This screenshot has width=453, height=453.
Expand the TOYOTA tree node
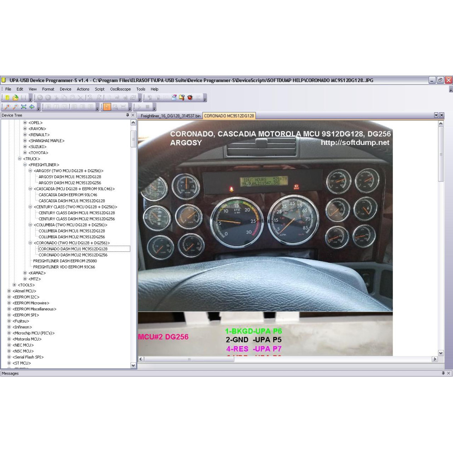click(25, 153)
